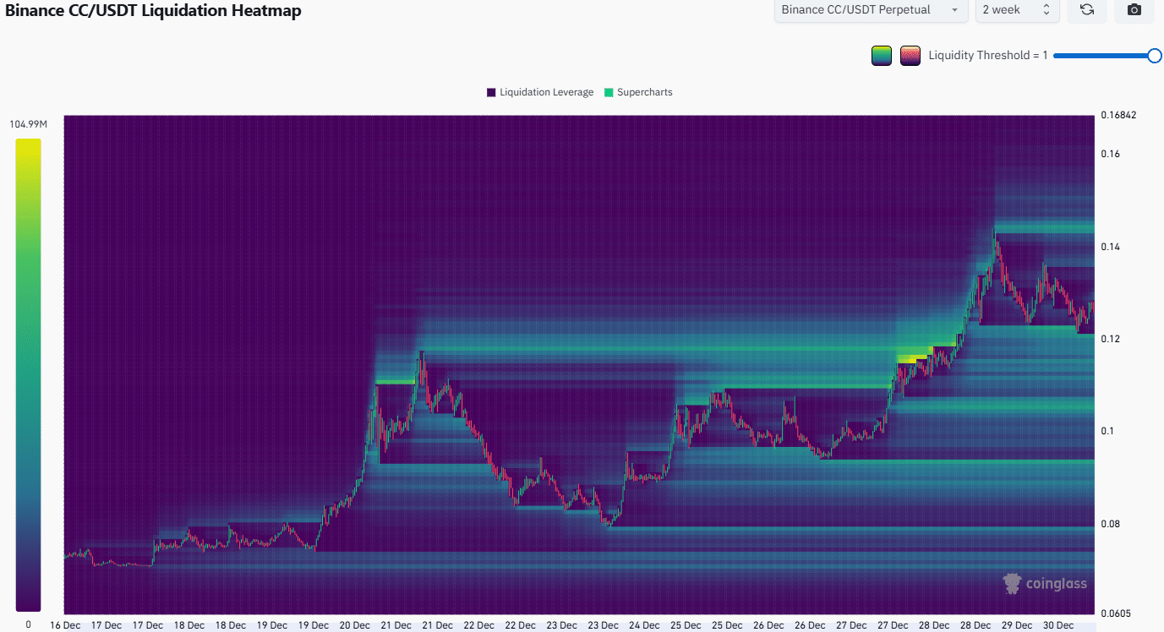This screenshot has width=1164, height=632.
Task: Click the 0.08 price axis label
Action: pos(1111,524)
